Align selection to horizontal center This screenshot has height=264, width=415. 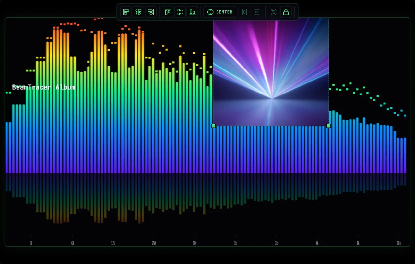pos(138,12)
